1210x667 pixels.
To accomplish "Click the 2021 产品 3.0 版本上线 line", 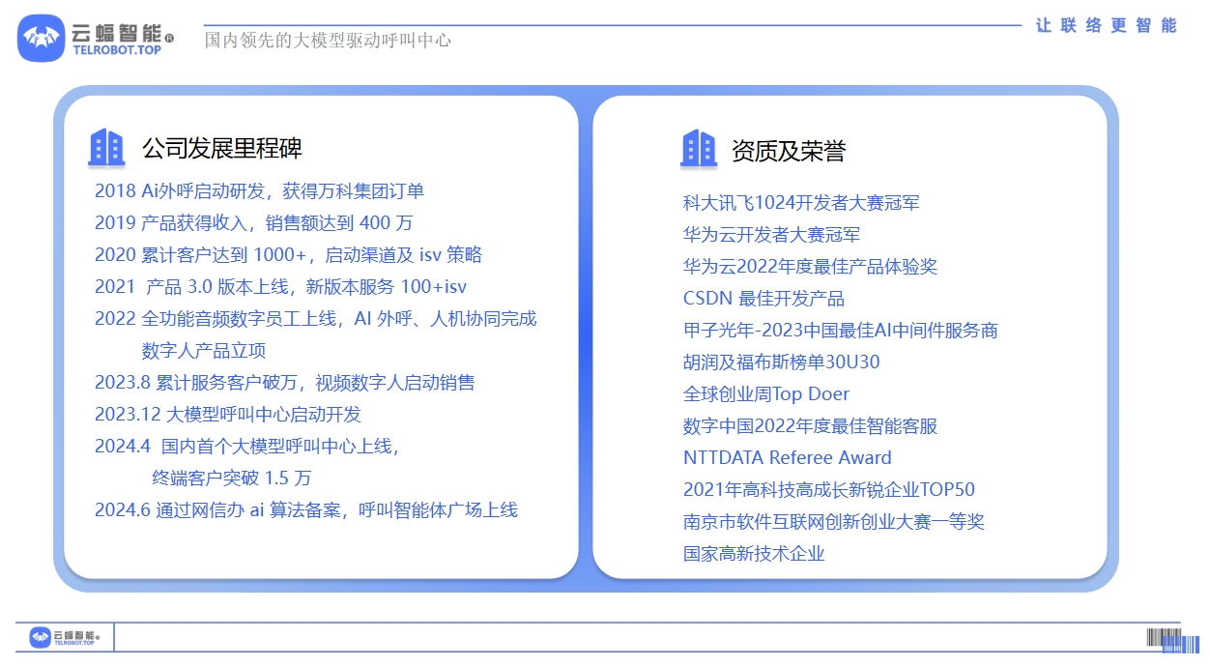I will tap(281, 286).
